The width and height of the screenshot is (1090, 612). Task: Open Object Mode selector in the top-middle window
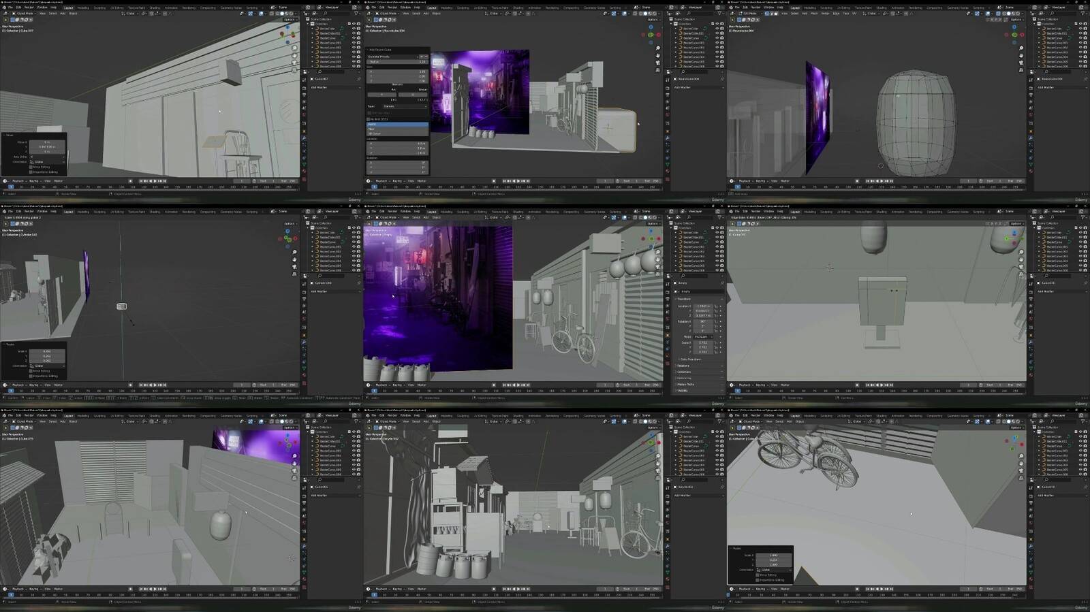(x=388, y=13)
